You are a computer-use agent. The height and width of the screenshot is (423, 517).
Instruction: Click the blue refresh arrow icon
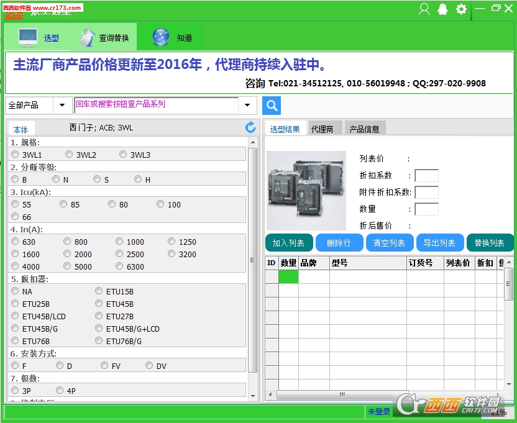click(x=250, y=127)
